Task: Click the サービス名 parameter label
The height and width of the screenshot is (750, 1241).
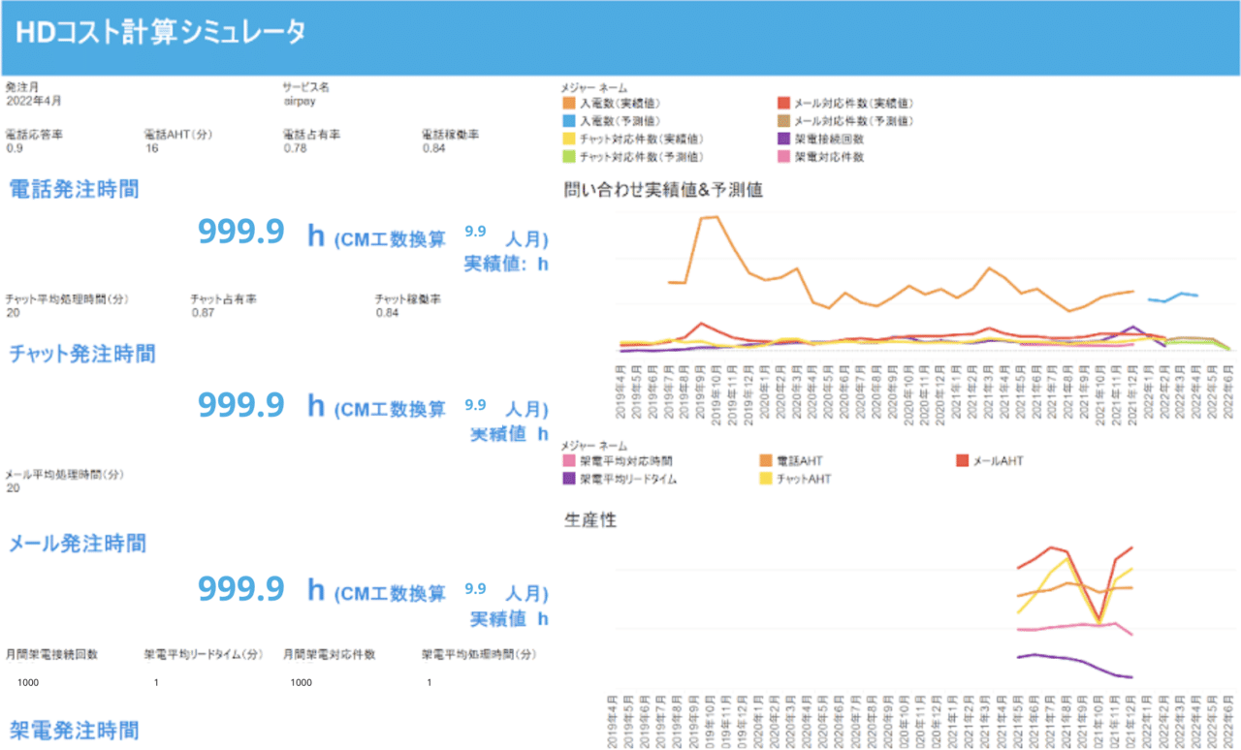Action: tap(305, 87)
